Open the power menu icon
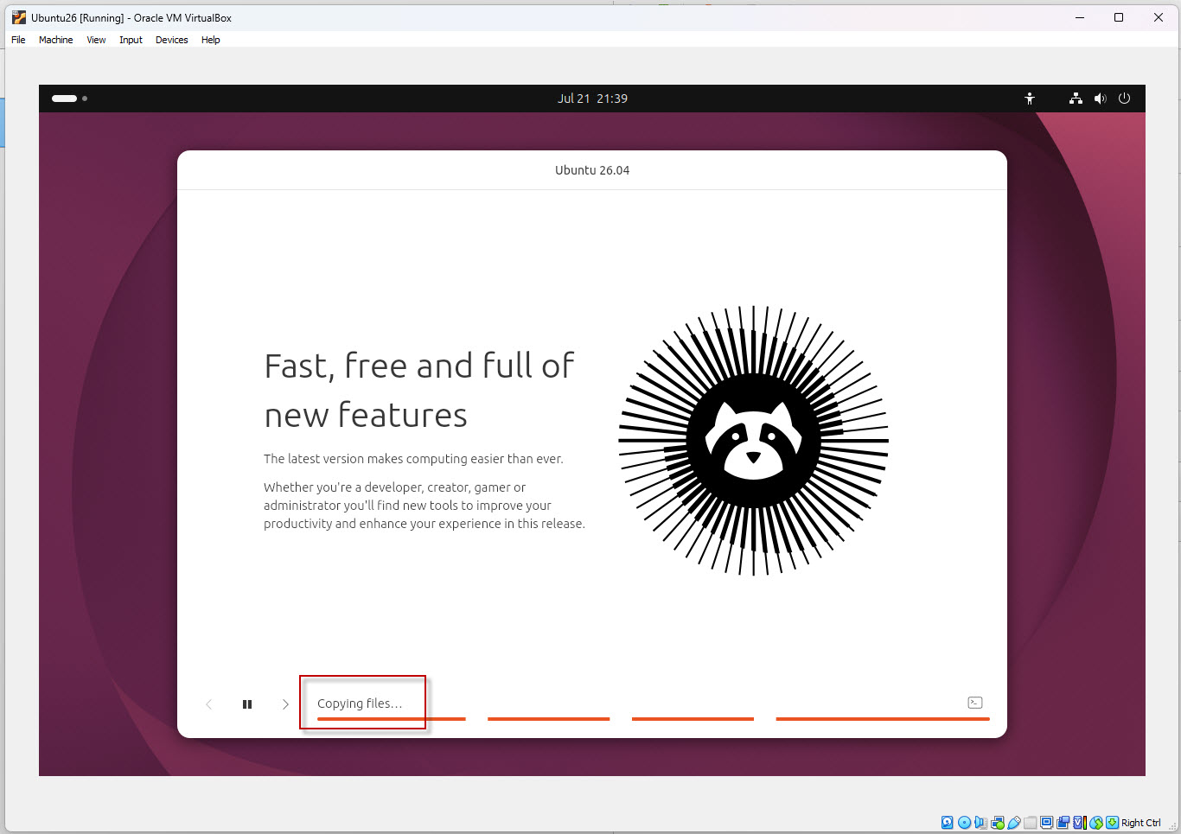The image size is (1181, 834). click(x=1124, y=99)
